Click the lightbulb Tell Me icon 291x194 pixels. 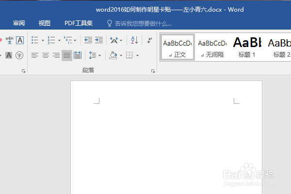[110, 23]
